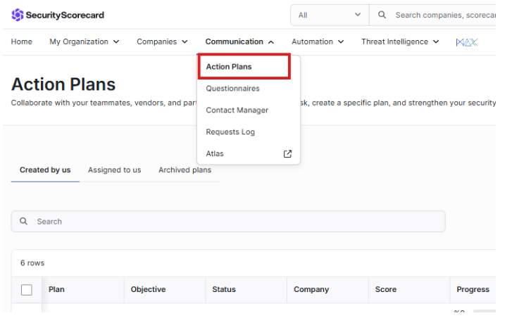Click the external link icon beside Atlas
Image resolution: width=512 pixels, height=318 pixels.
[287, 153]
